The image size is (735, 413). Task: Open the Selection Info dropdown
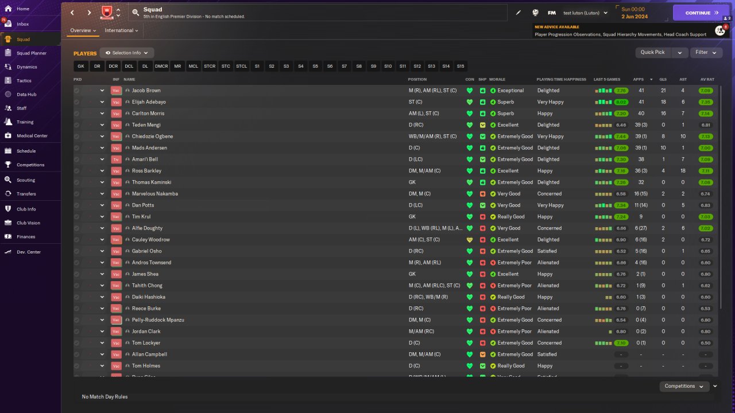tap(127, 53)
